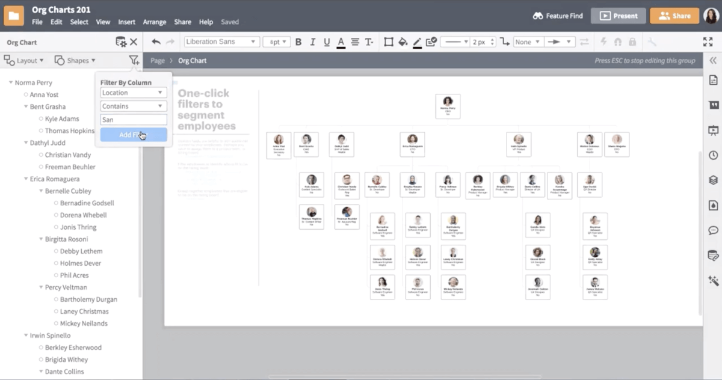Open the org chart data settings icon
This screenshot has height=380, width=722.
point(121,42)
